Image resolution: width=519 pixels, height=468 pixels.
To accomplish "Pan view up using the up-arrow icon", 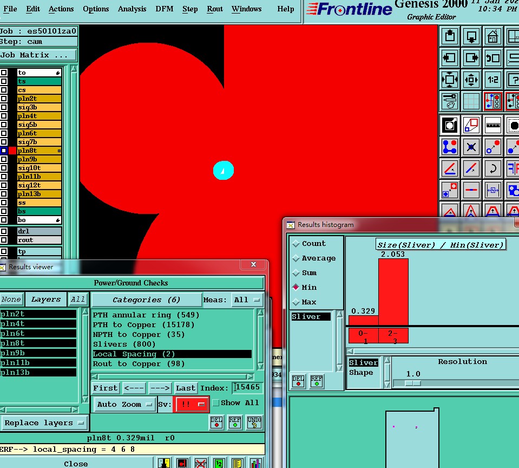I will tap(450, 36).
